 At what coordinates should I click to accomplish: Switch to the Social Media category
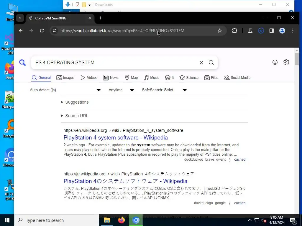[x=237, y=78]
